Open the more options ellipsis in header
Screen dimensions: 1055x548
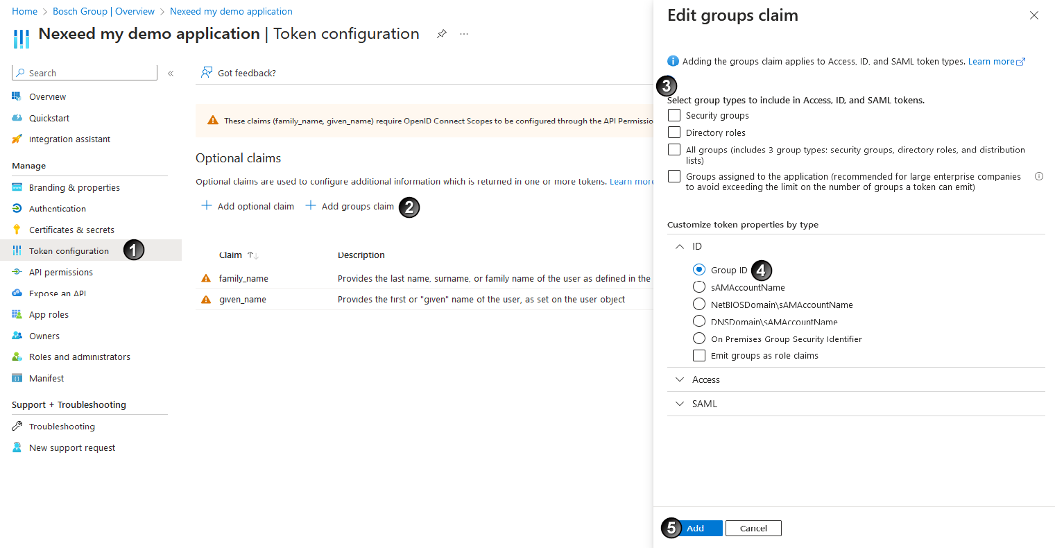464,34
